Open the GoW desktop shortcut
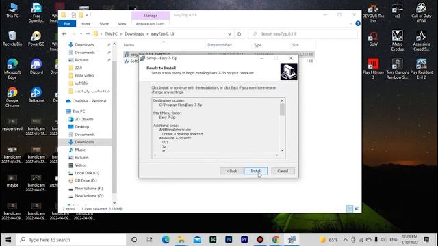The image size is (438, 246). tap(373, 38)
